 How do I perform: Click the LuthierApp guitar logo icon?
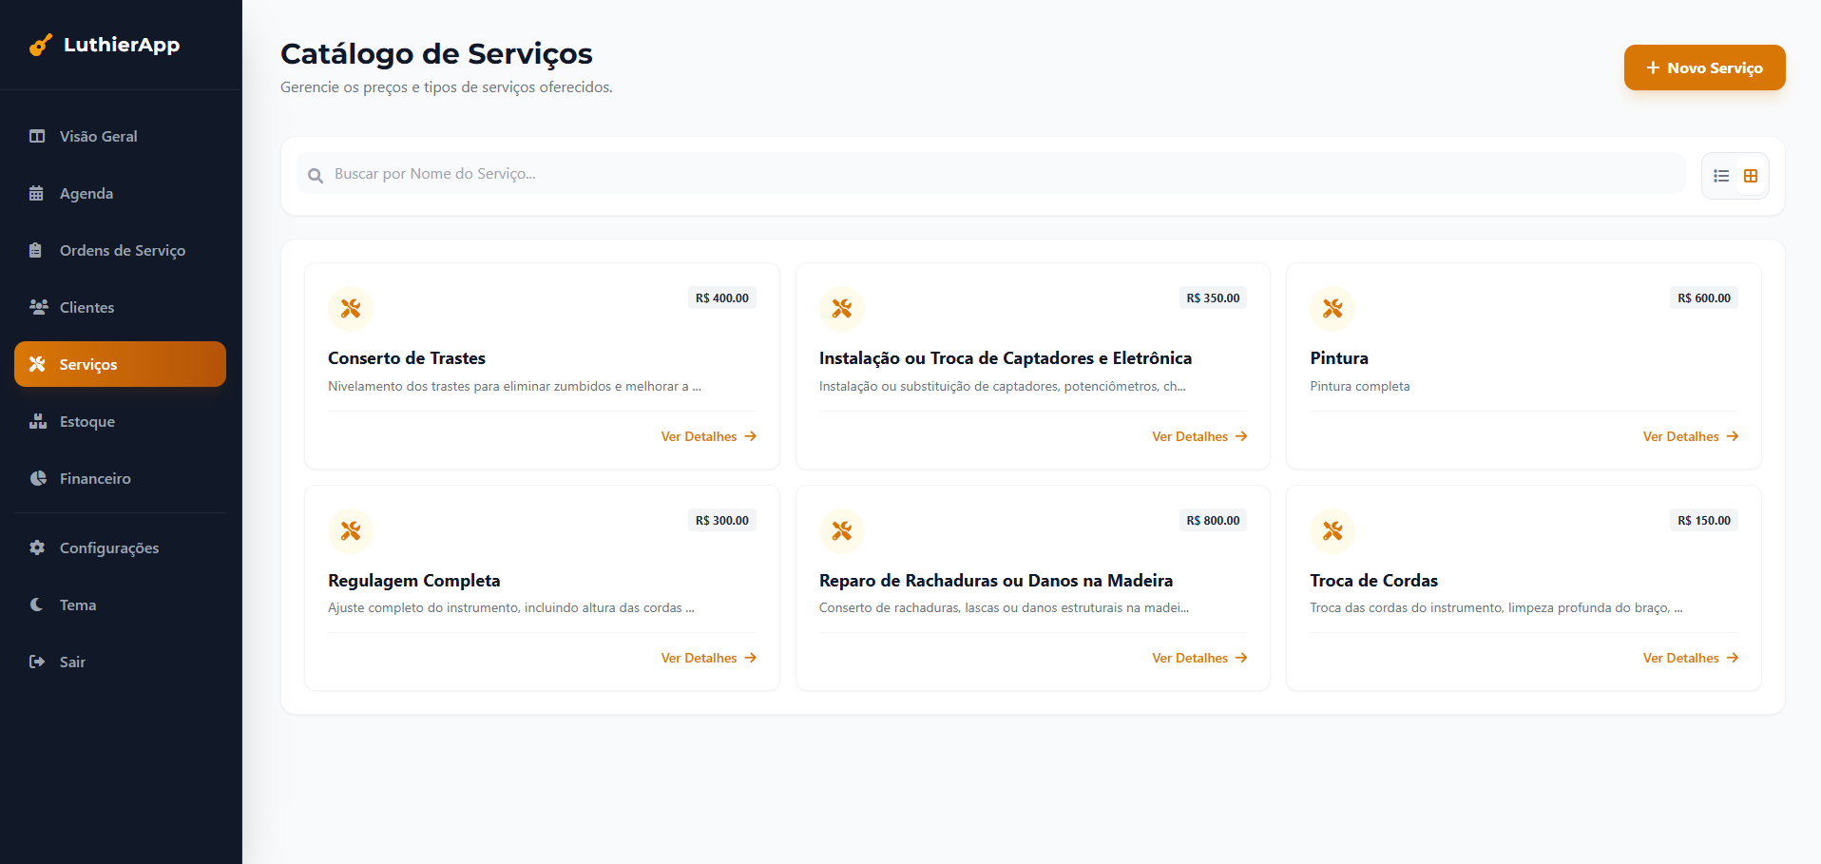click(x=40, y=45)
